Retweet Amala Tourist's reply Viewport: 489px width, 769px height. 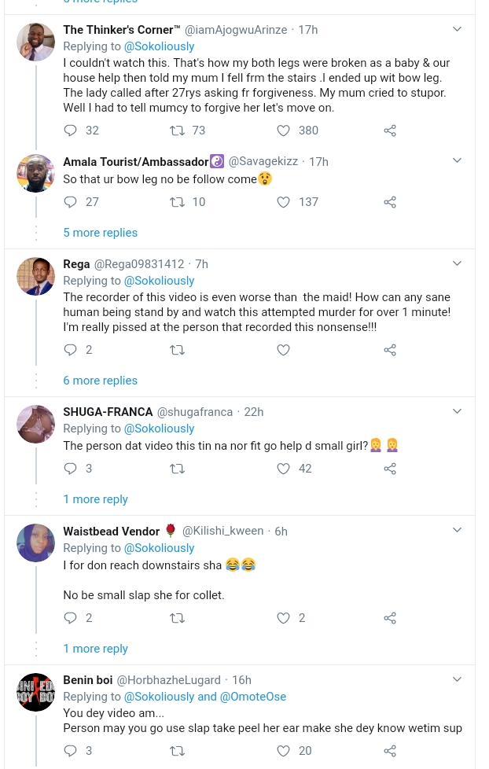point(176,202)
